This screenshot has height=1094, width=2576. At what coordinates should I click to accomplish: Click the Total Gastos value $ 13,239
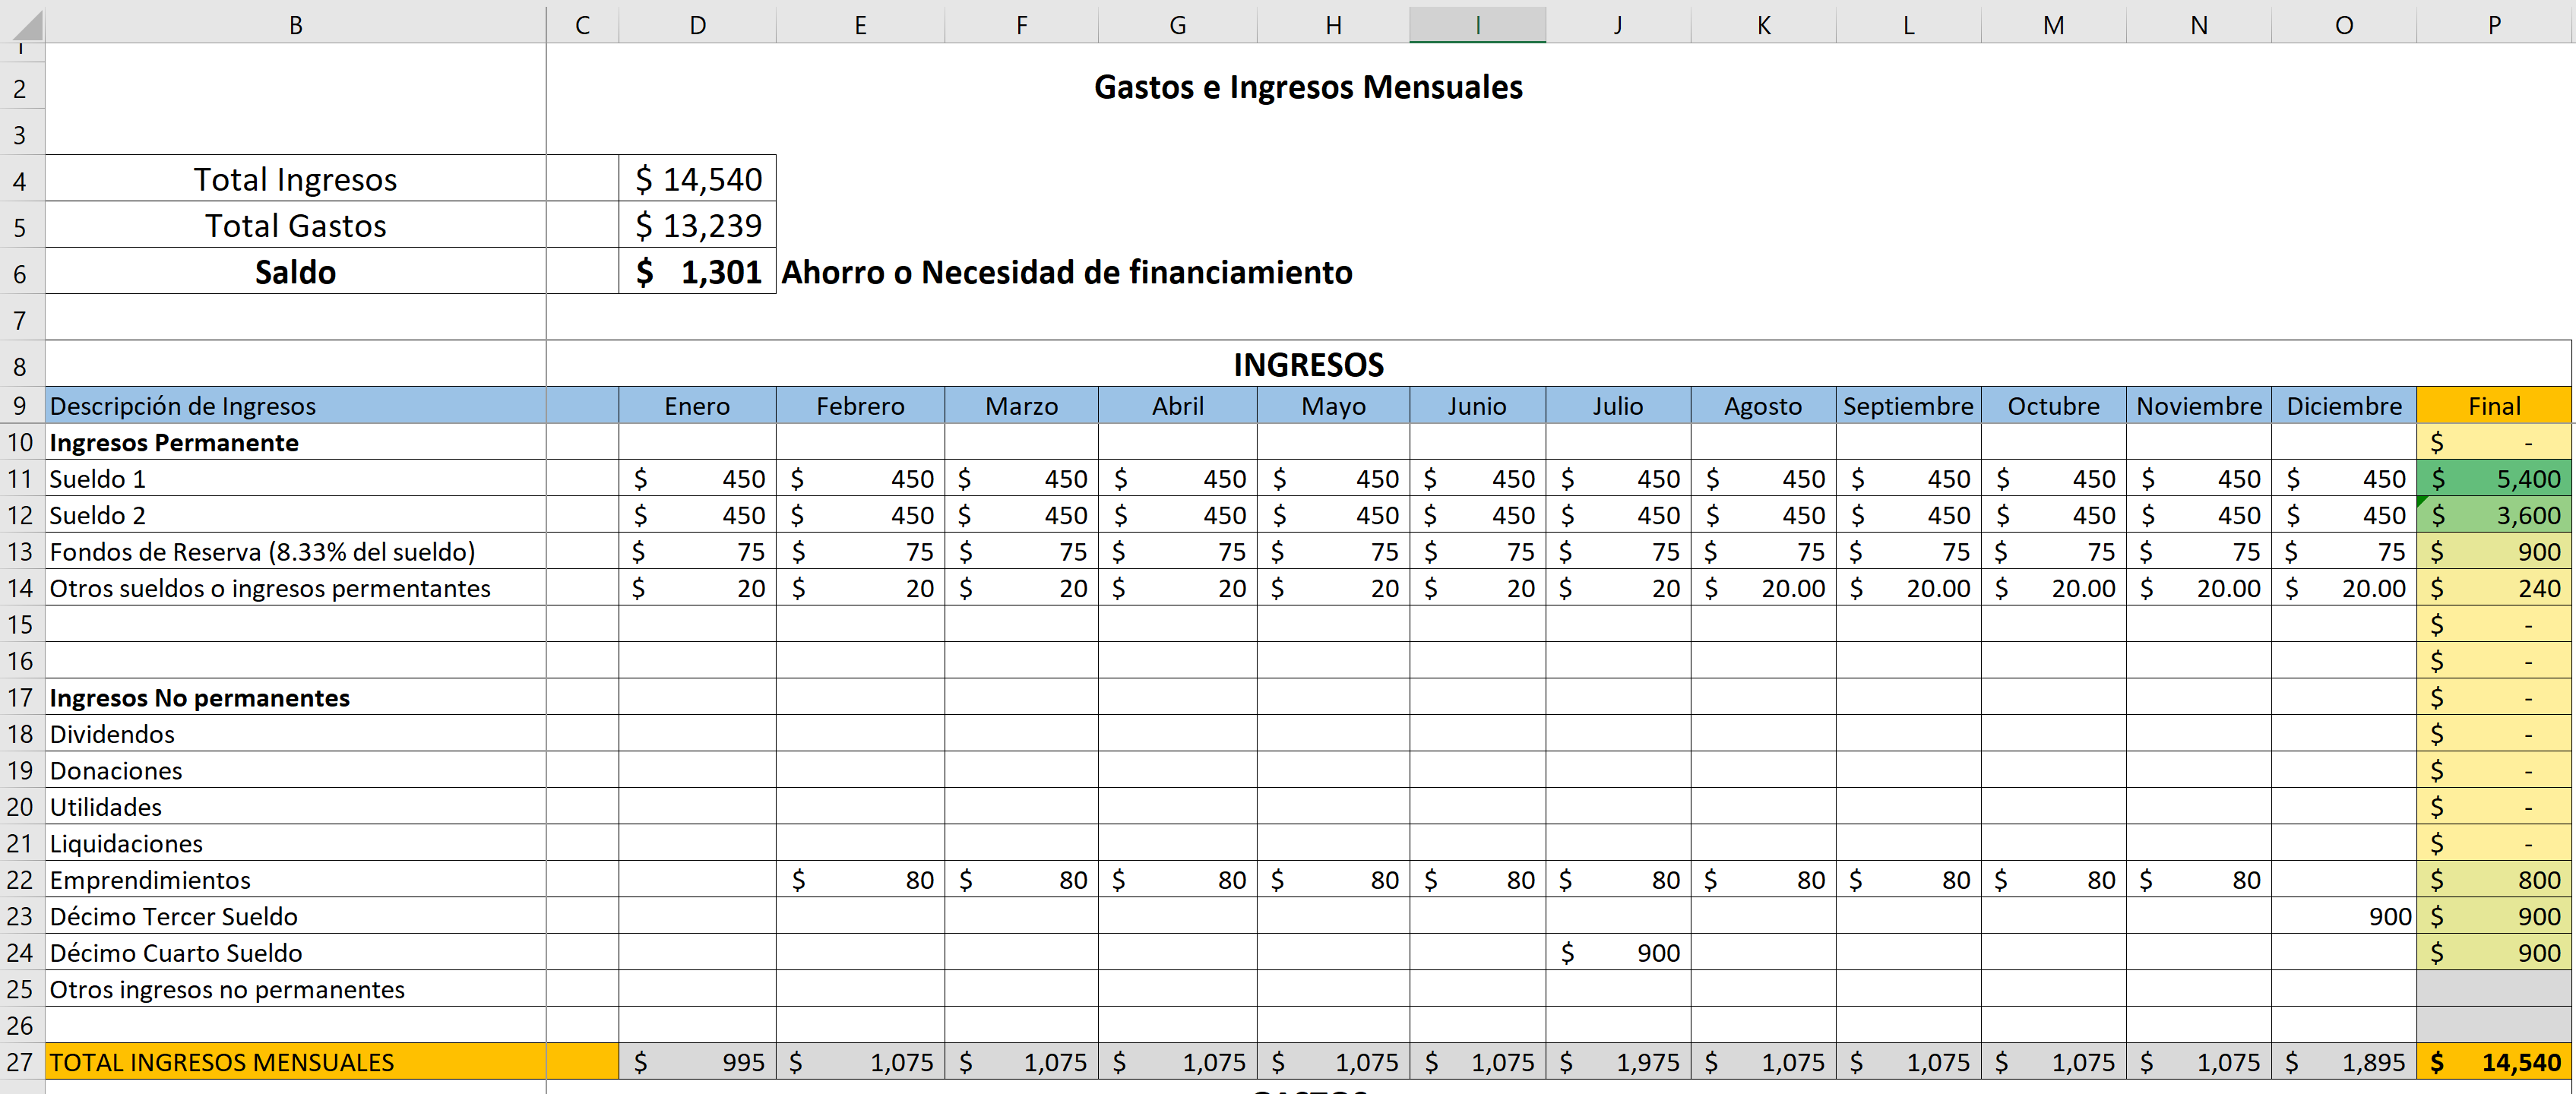click(x=697, y=226)
